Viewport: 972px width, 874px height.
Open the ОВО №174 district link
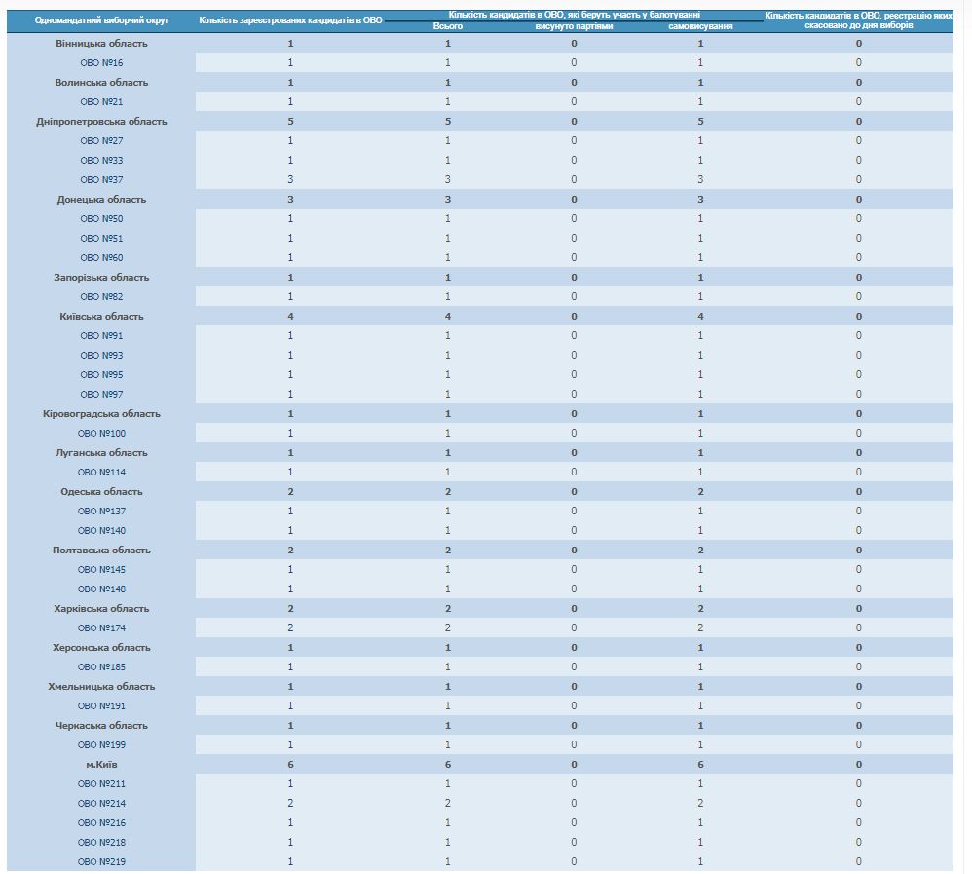pyautogui.click(x=101, y=628)
